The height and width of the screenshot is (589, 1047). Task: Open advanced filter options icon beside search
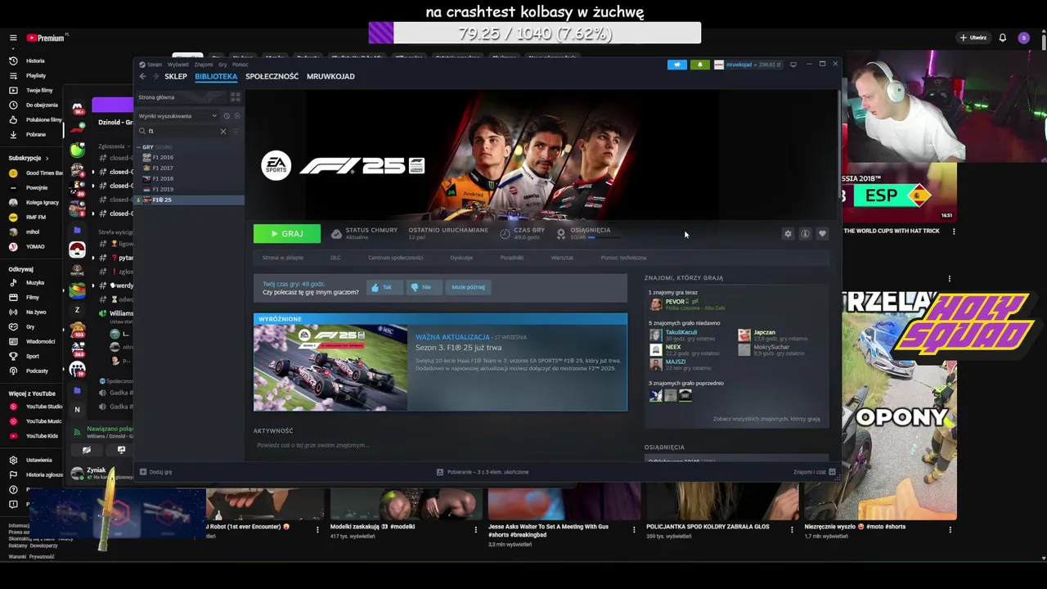click(236, 131)
